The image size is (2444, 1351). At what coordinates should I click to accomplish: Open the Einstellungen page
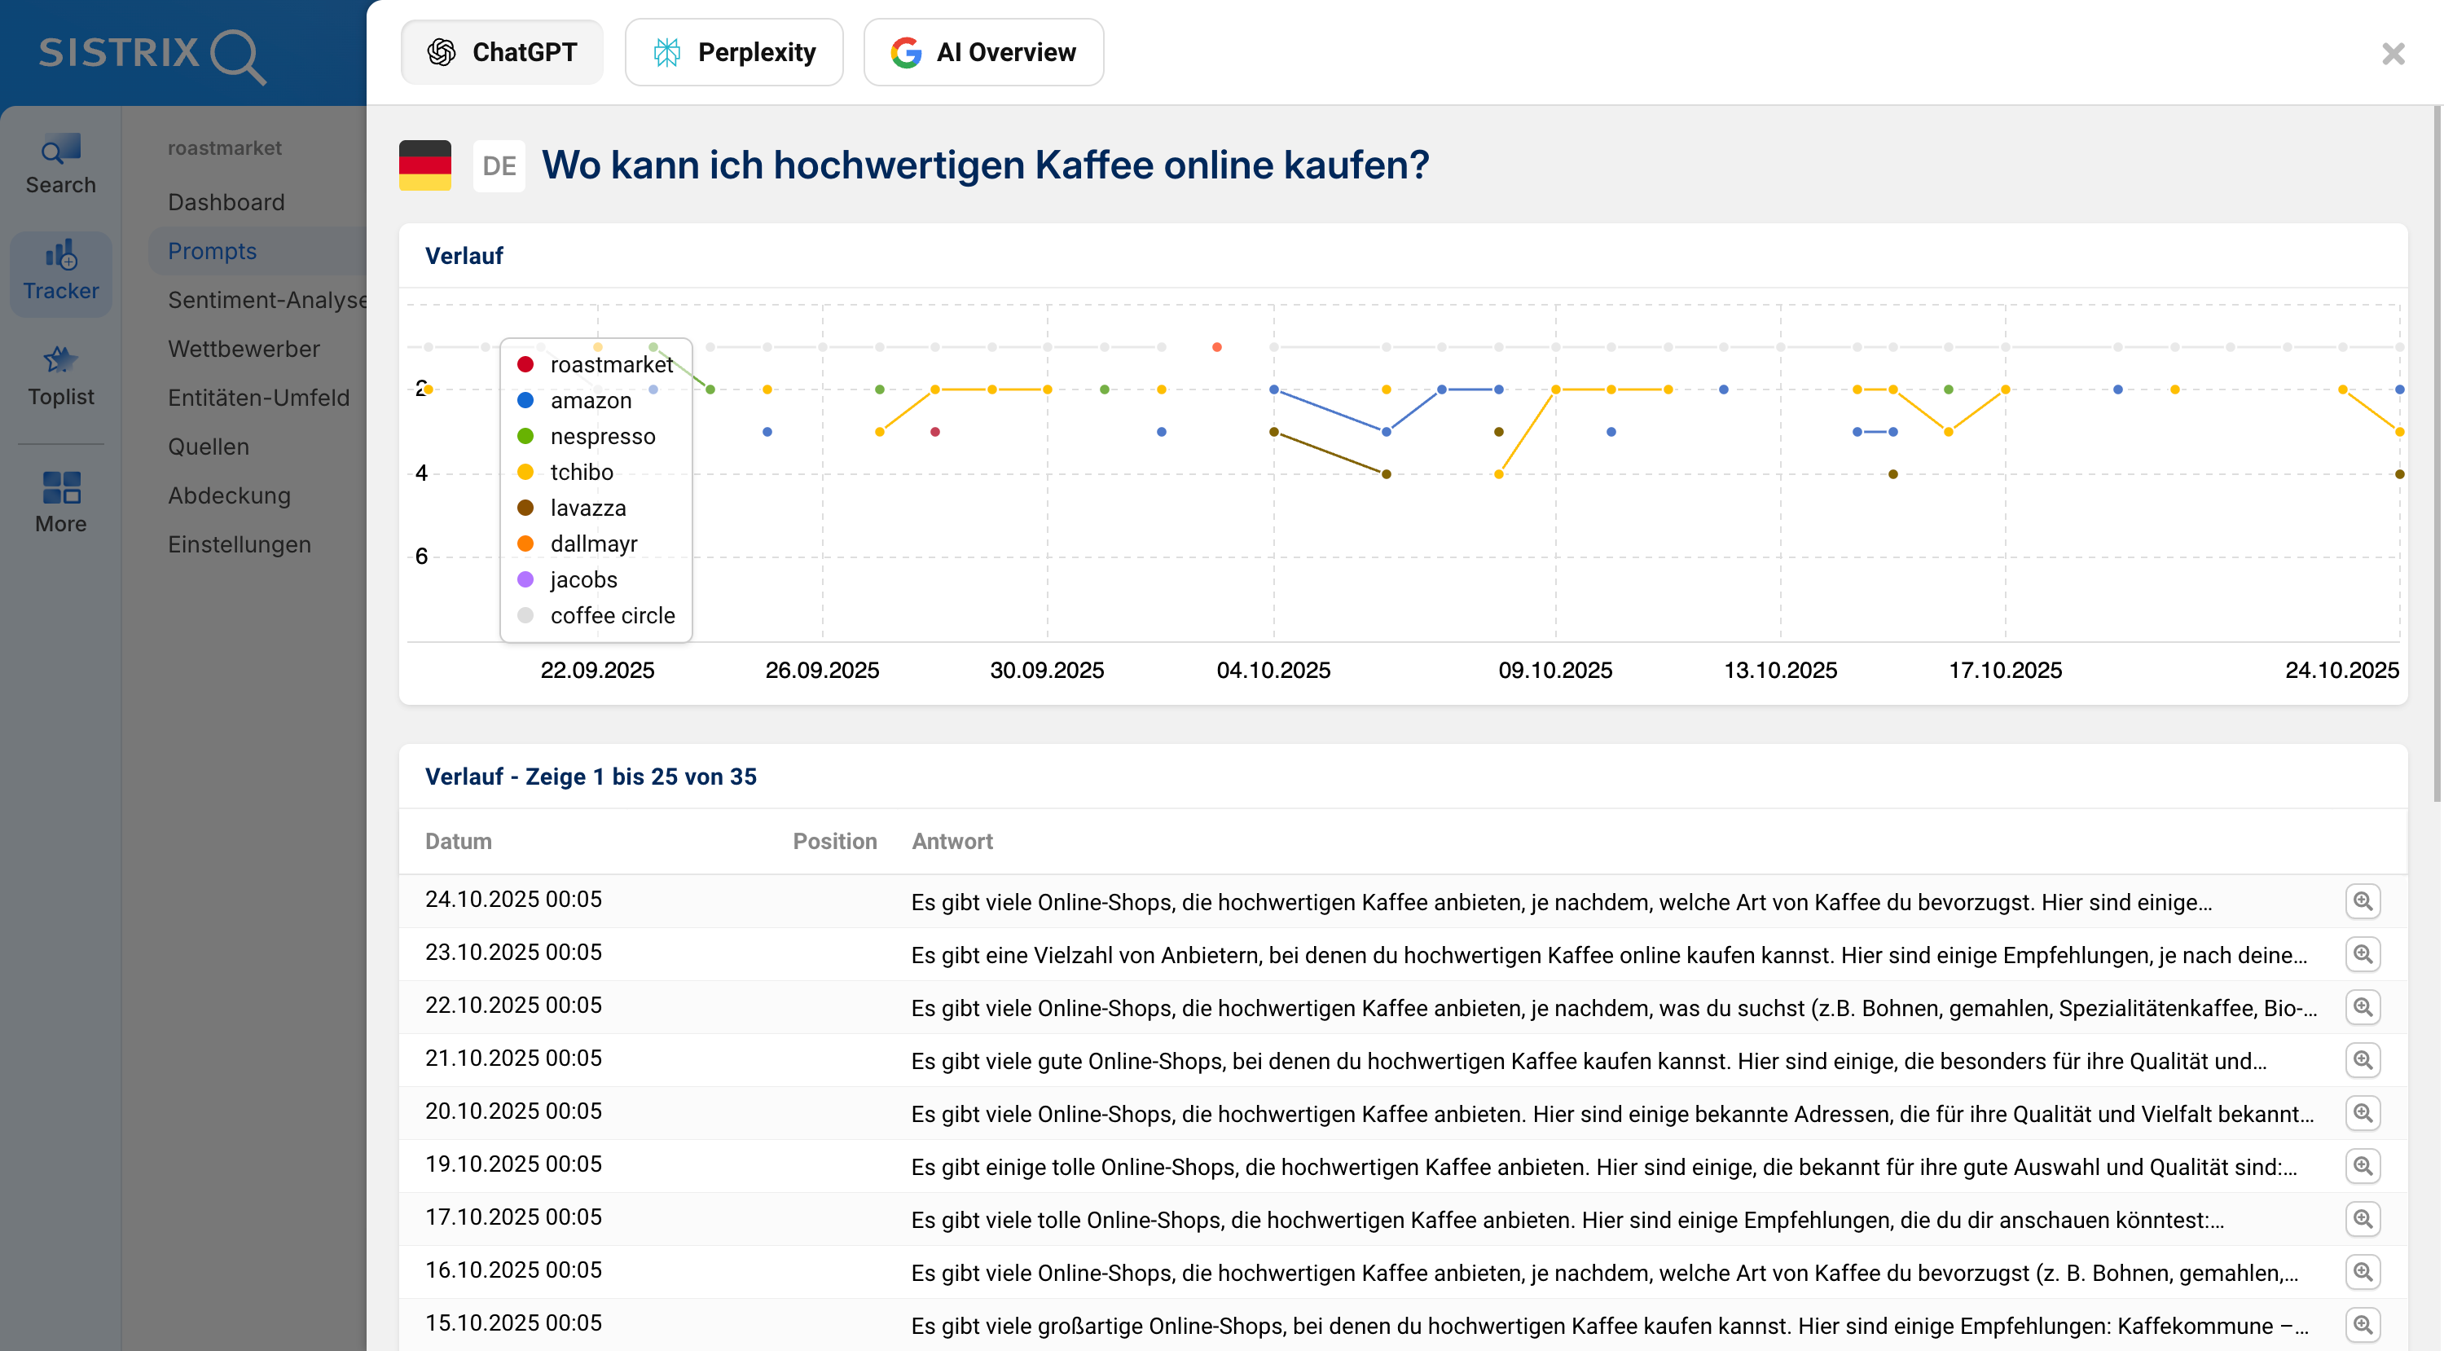(x=240, y=543)
